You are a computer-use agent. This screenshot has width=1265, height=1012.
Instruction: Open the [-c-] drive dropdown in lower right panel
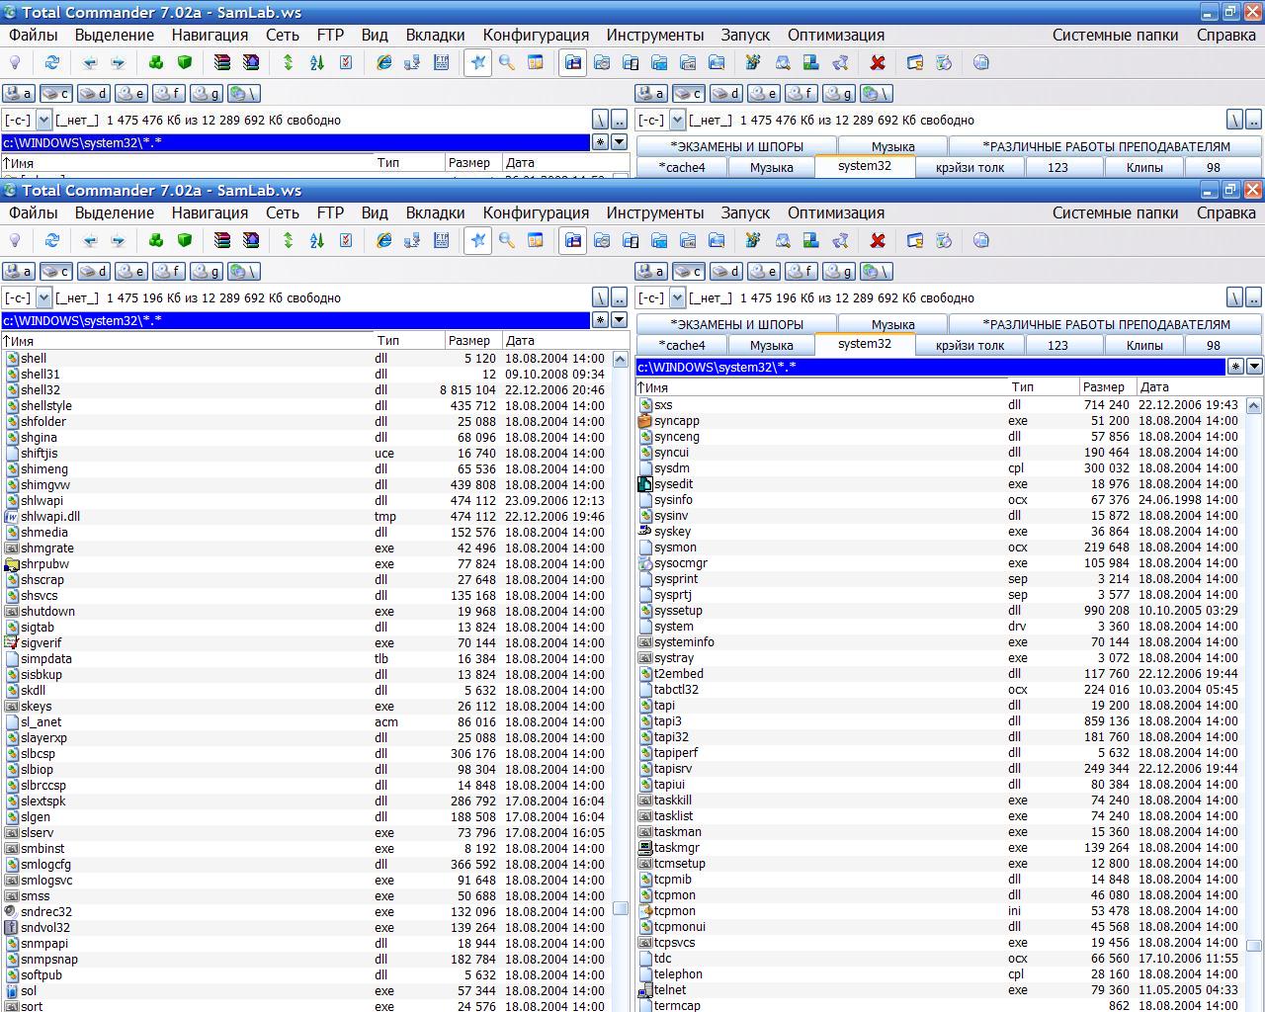(x=677, y=297)
